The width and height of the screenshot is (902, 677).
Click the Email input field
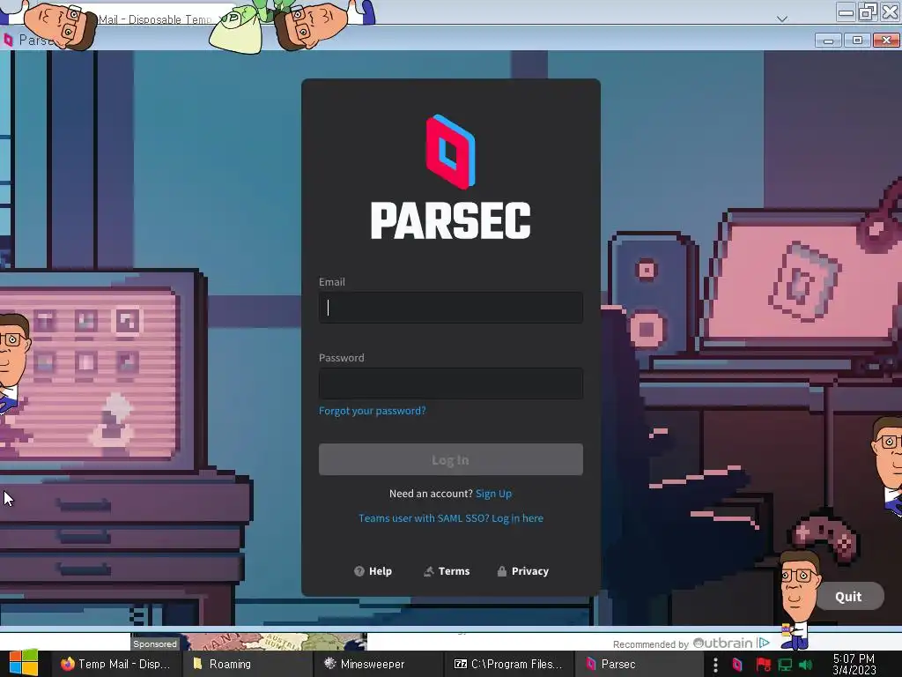coord(450,308)
